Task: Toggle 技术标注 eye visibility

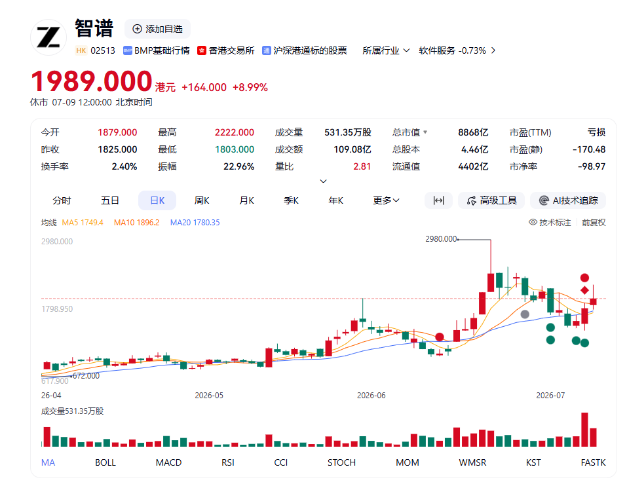Action: (533, 222)
